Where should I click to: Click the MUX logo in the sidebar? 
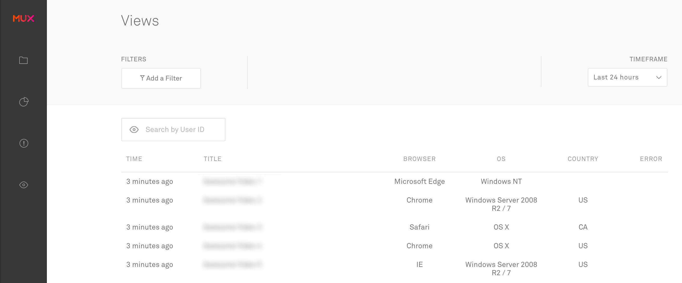23,18
